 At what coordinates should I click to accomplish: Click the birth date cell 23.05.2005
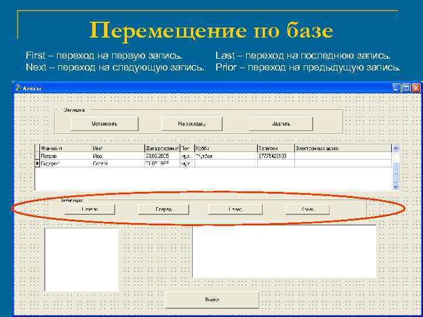click(162, 156)
